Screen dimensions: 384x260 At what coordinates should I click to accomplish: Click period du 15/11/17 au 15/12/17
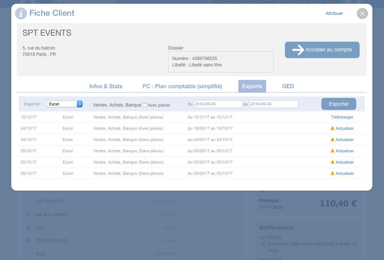coord(210,117)
